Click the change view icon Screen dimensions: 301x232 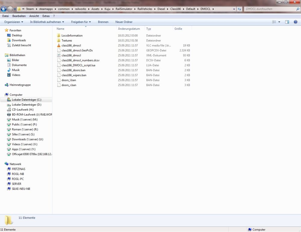tap(274, 22)
